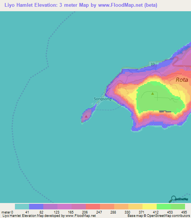The width and height of the screenshot is (191, 218).
Task: Select the 165–206 meter magenta swatch
Action: [79, 206]
